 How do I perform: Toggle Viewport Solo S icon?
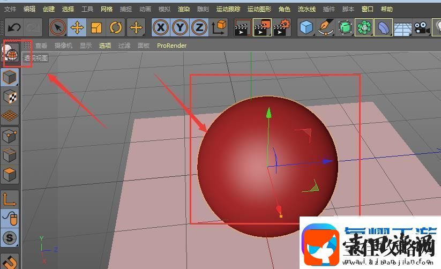[10, 238]
